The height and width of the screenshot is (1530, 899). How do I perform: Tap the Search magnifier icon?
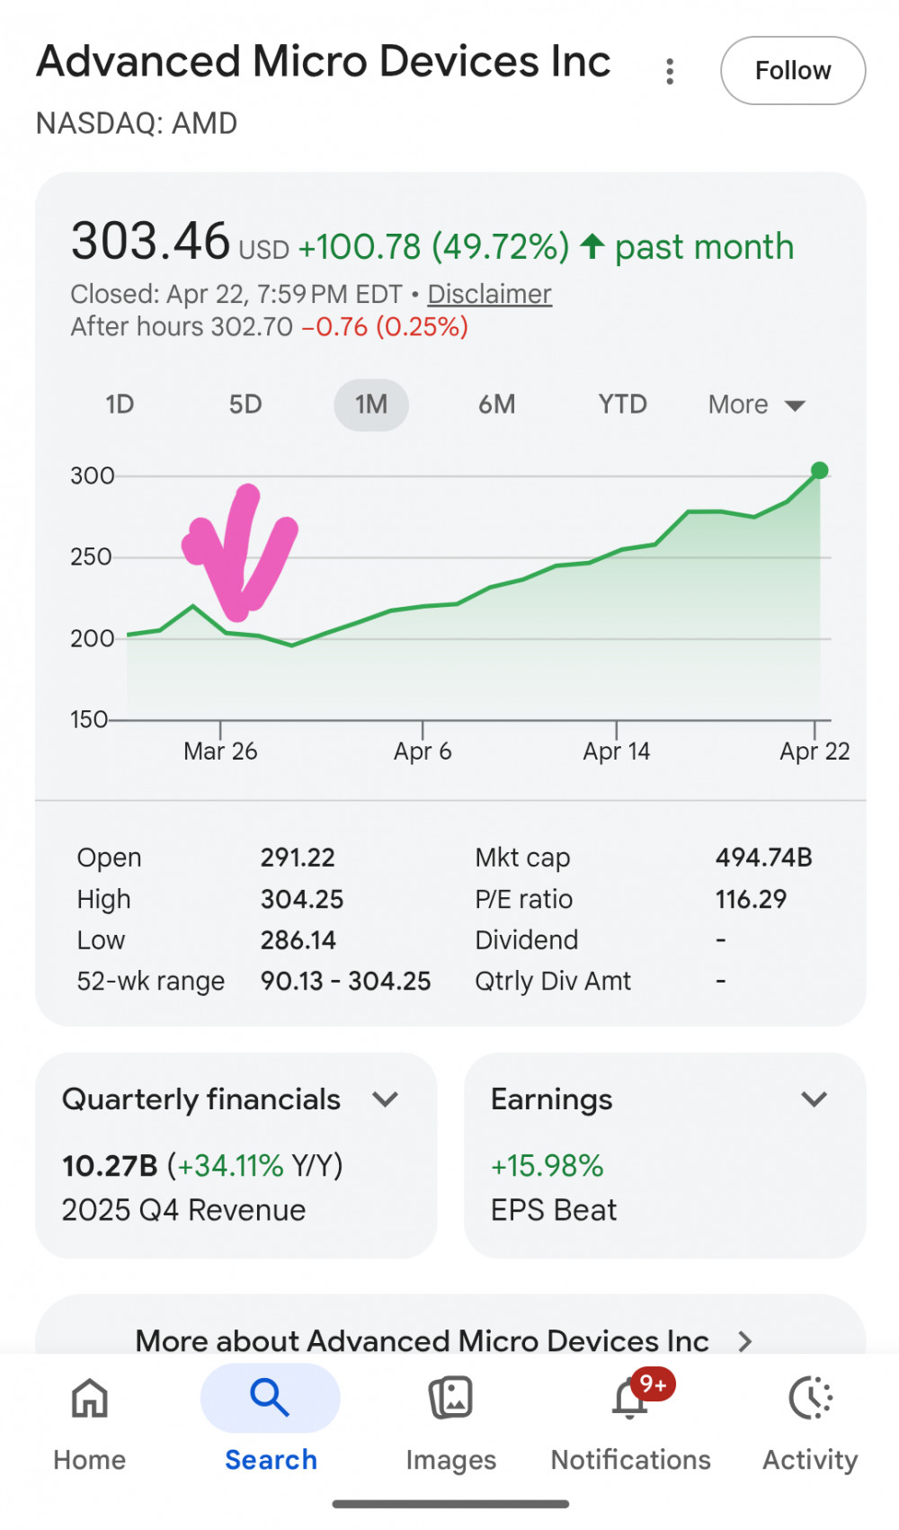pyautogui.click(x=270, y=1398)
